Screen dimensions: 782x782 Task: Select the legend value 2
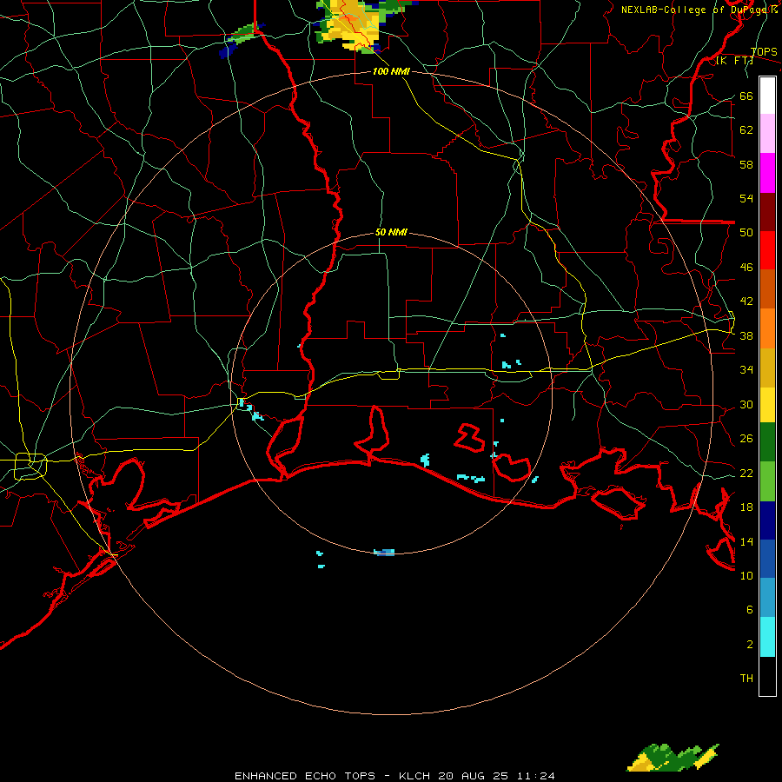750,645
